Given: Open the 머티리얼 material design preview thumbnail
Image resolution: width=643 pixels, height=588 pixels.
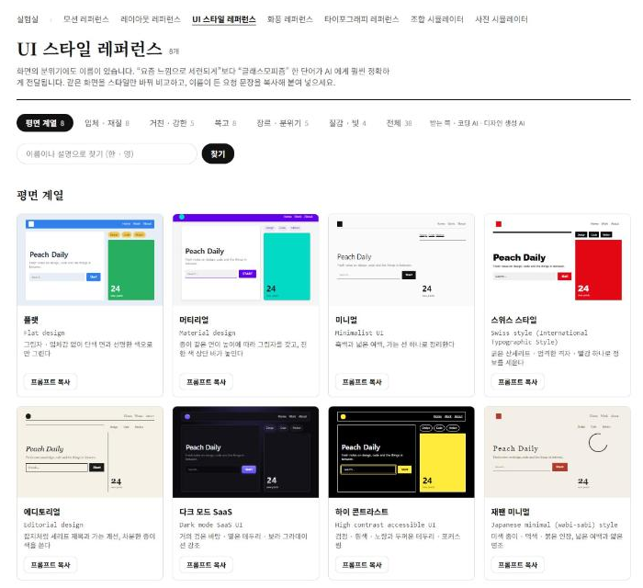Looking at the screenshot, I should (245, 260).
